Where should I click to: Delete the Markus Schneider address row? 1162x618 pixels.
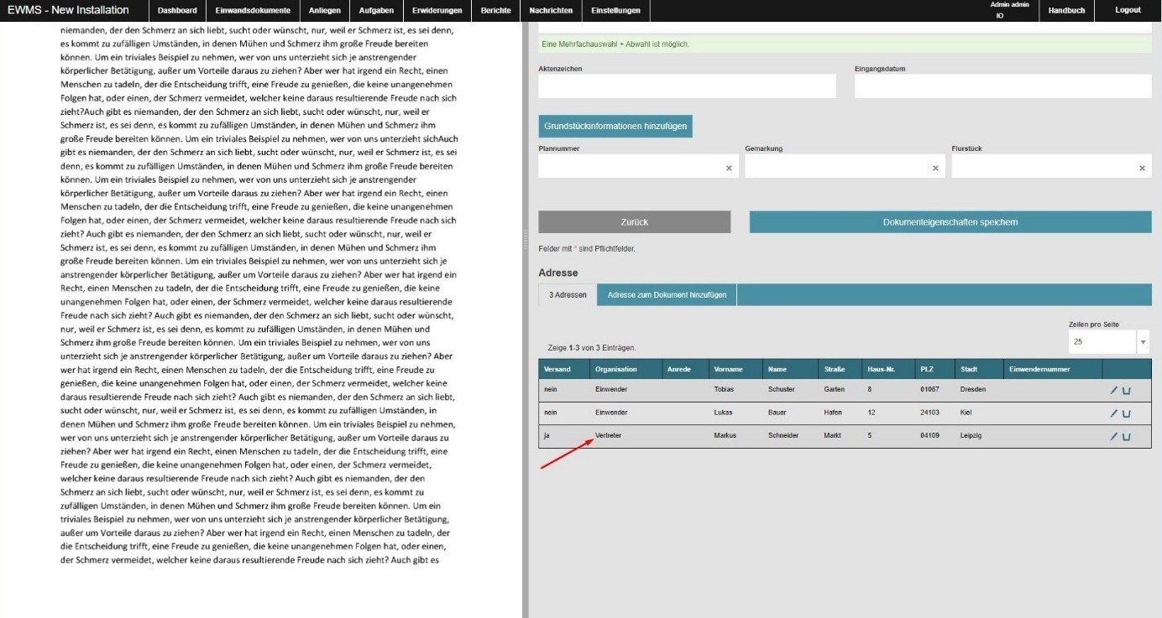tap(1127, 437)
